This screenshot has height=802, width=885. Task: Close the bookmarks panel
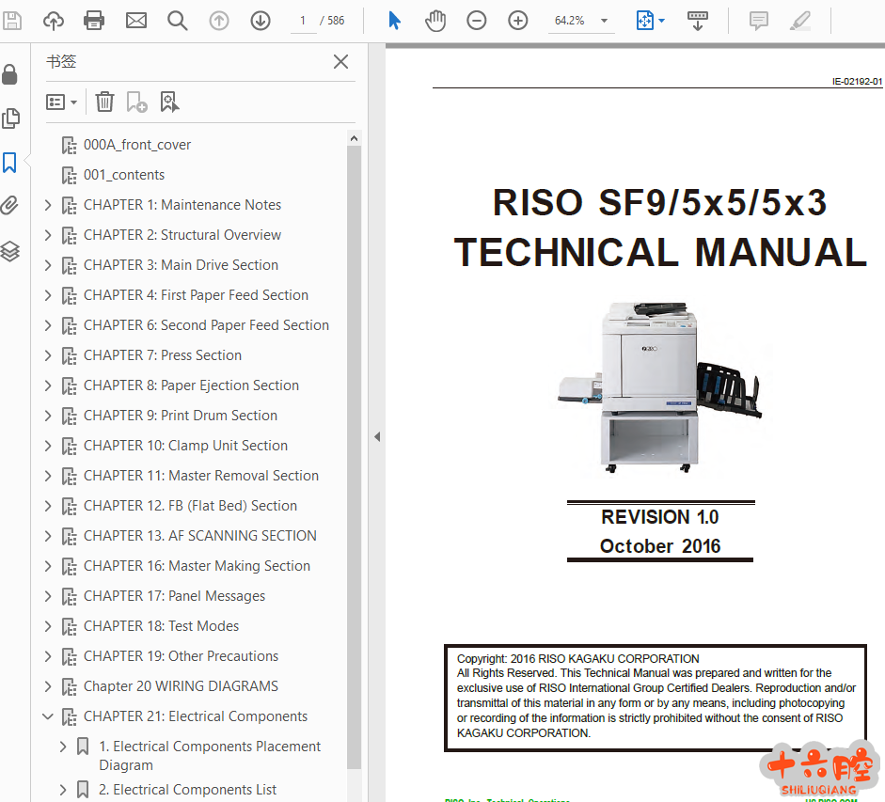(x=340, y=62)
